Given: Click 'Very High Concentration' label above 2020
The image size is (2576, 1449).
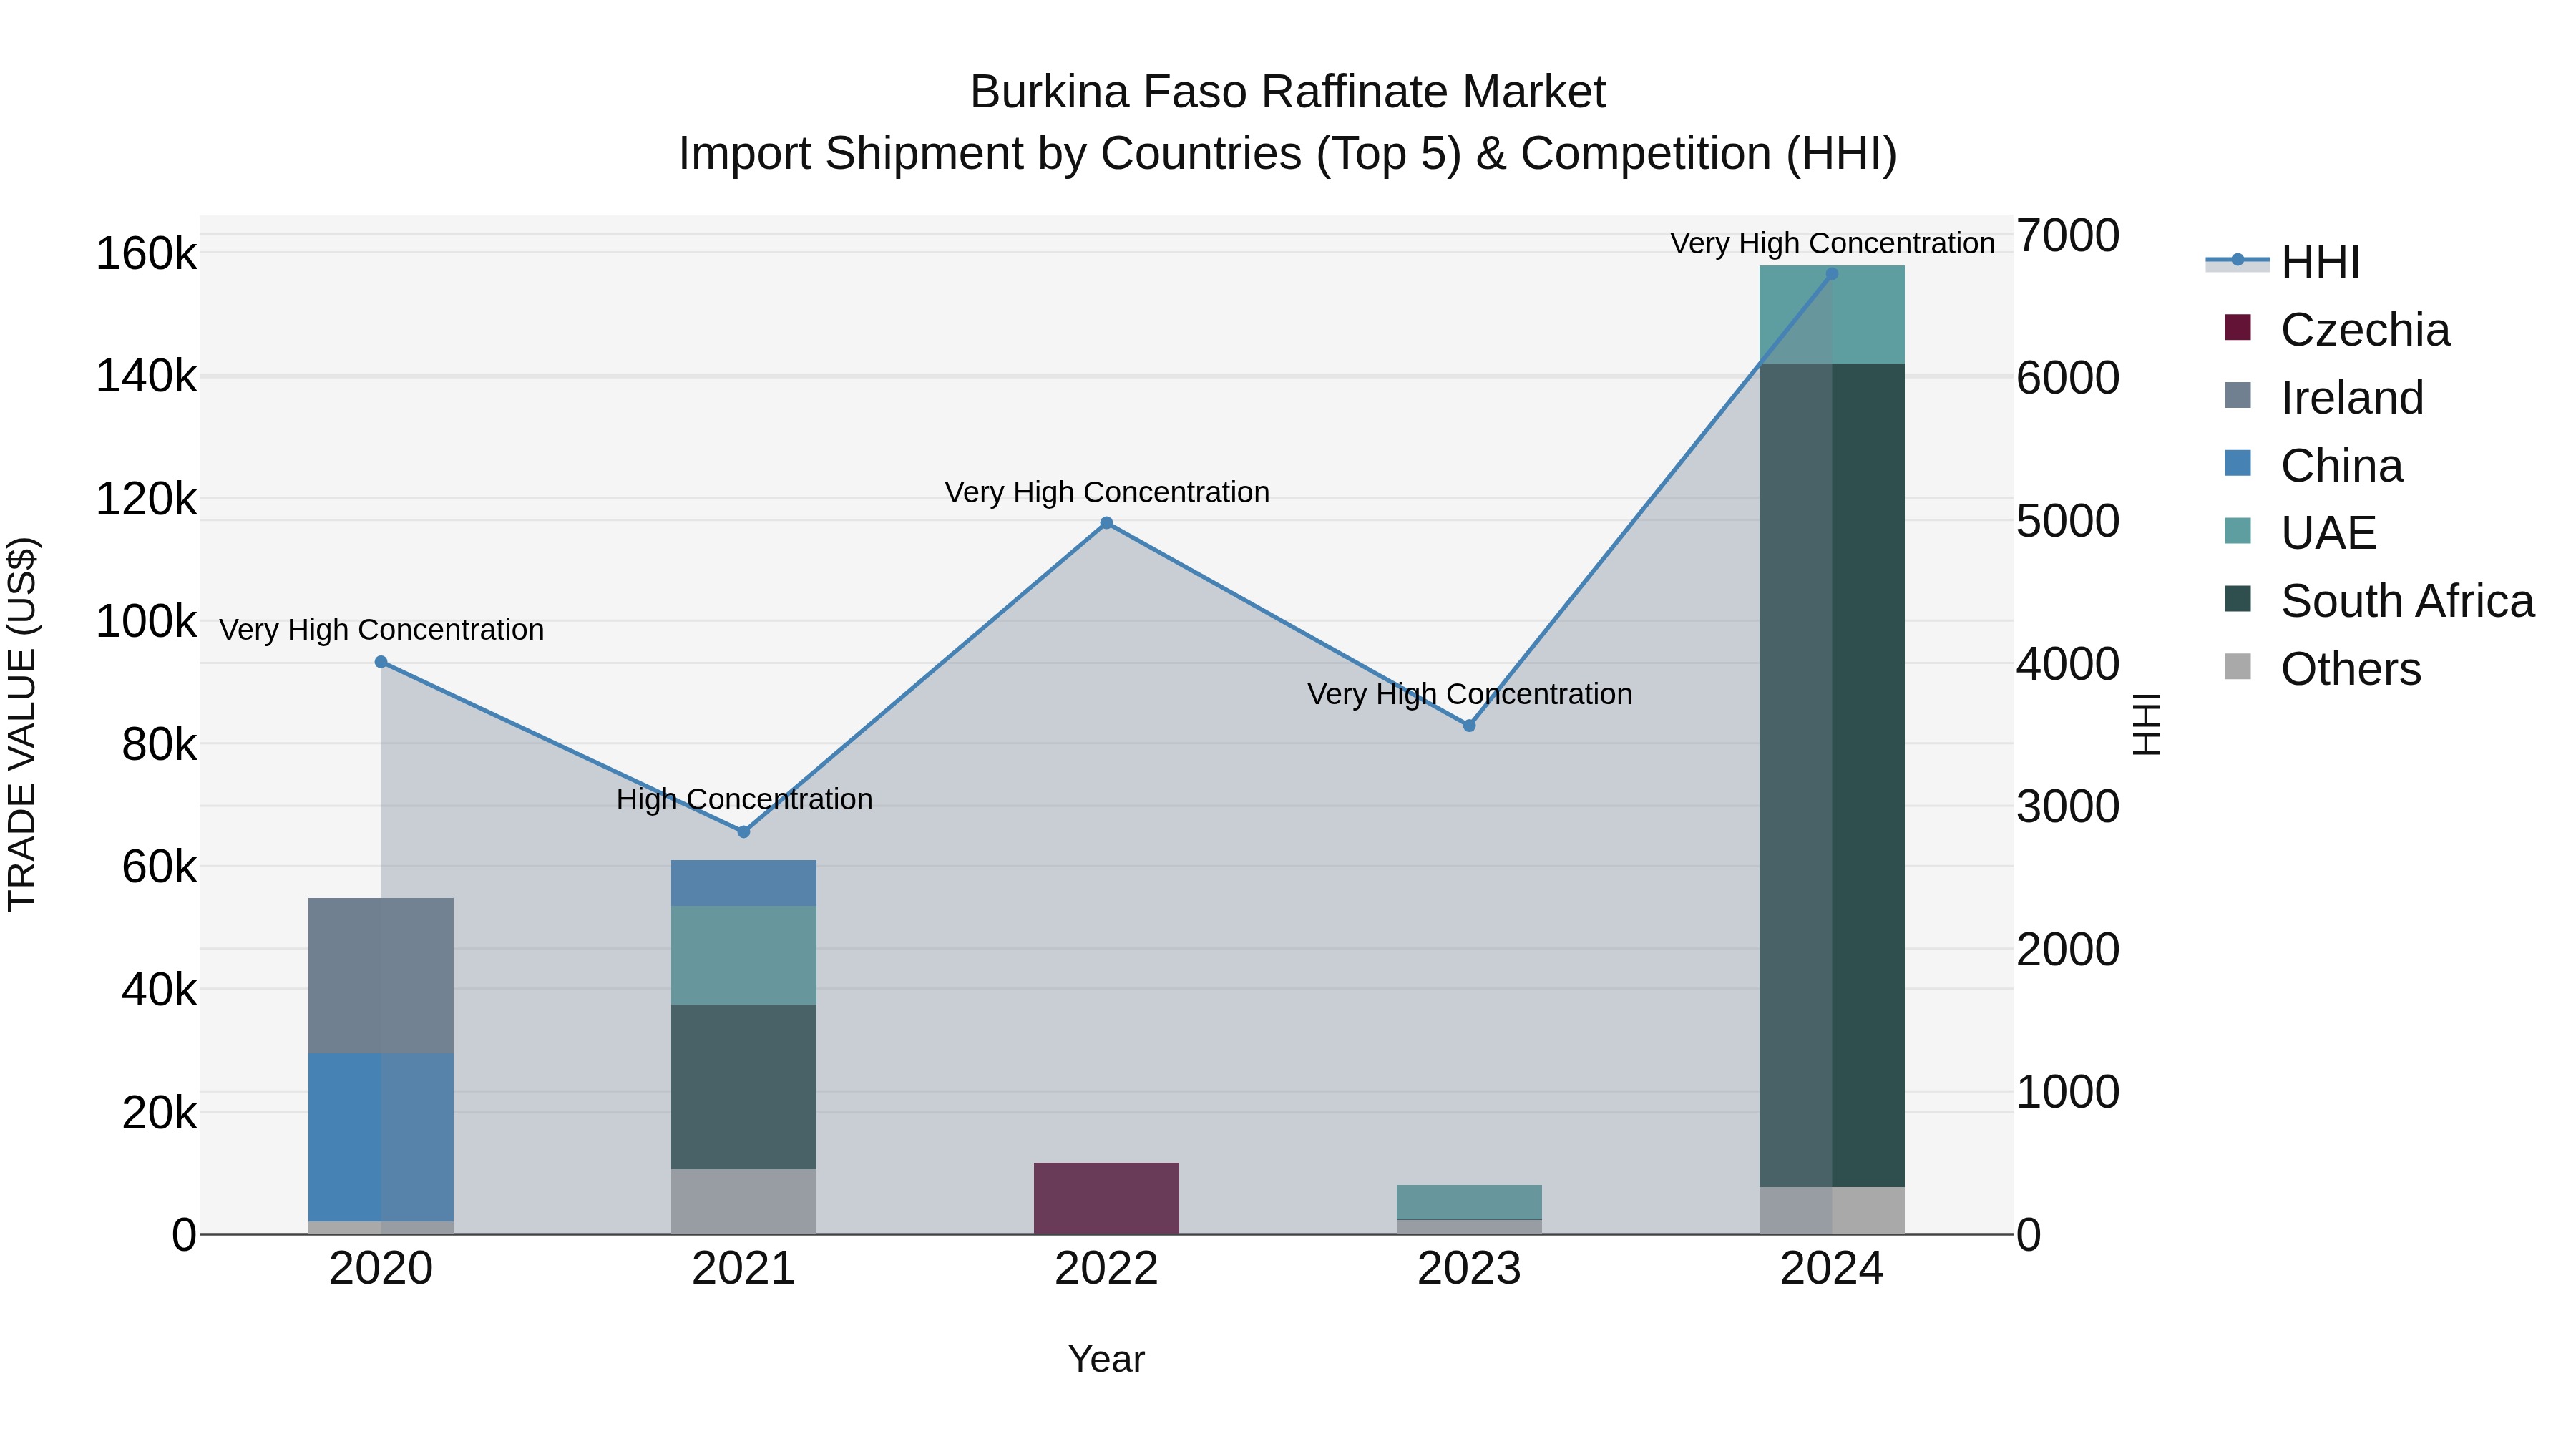Looking at the screenshot, I should (x=381, y=630).
